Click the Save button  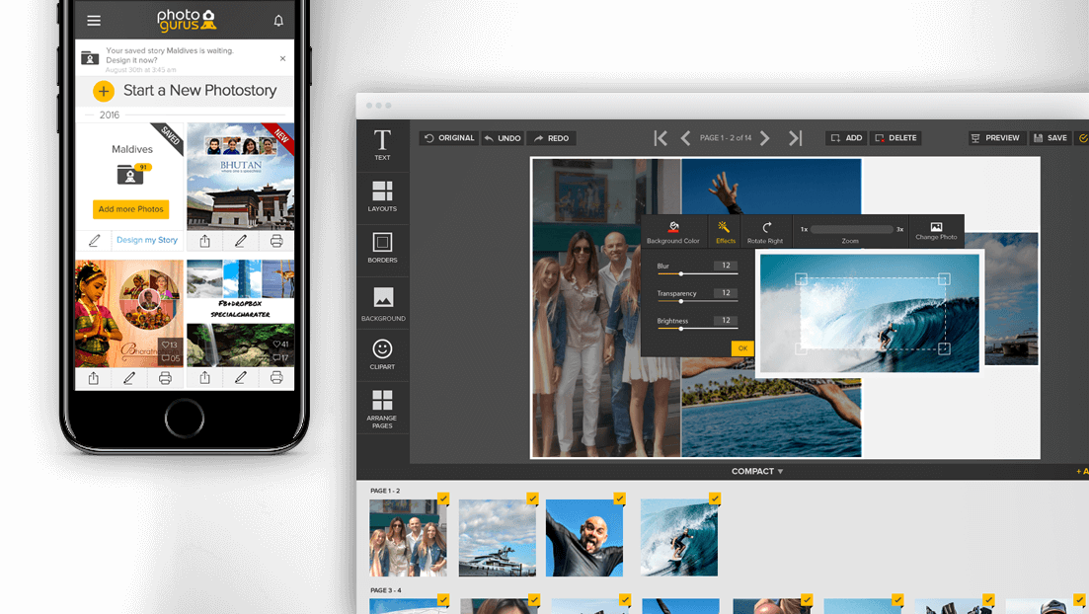(1049, 138)
